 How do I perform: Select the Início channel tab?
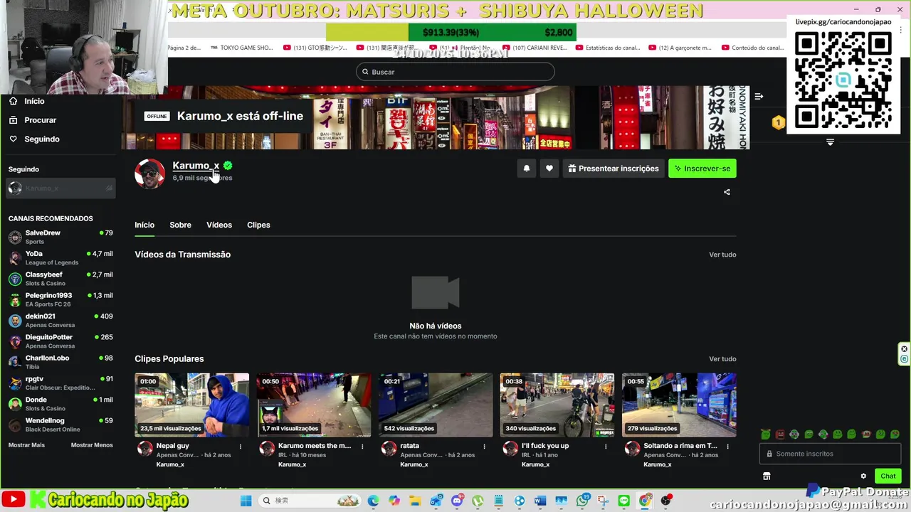[x=144, y=225]
